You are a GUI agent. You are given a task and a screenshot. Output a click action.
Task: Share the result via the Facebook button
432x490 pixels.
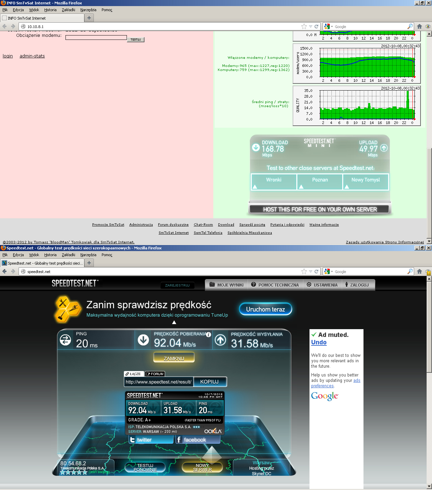coord(198,440)
